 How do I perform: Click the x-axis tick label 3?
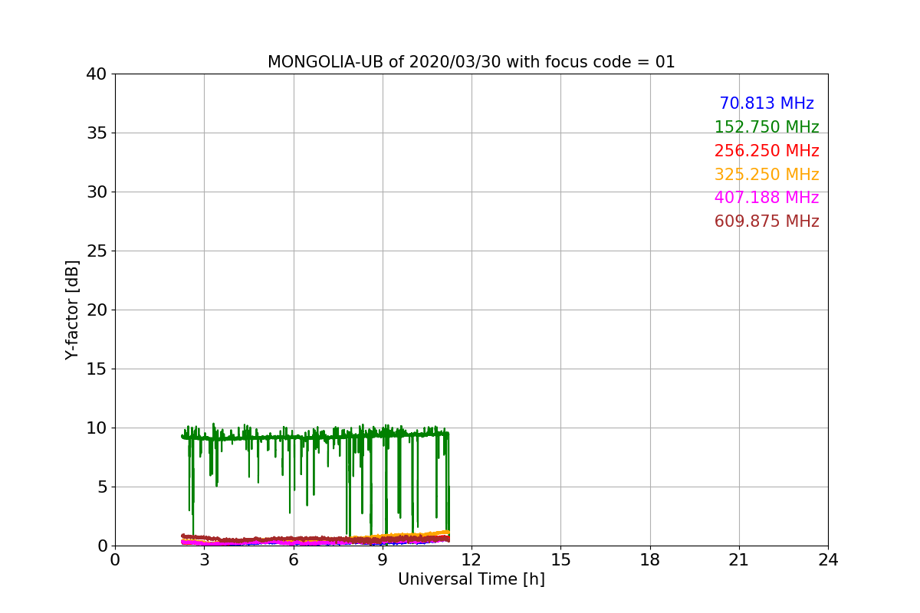tap(204, 560)
